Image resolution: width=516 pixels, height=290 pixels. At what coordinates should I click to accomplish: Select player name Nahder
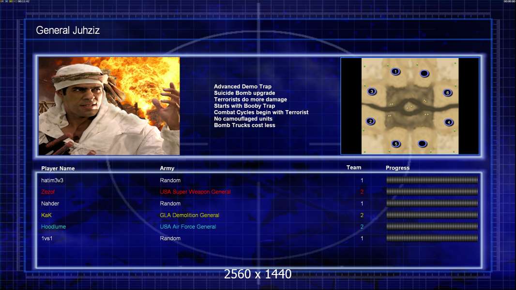(x=50, y=203)
